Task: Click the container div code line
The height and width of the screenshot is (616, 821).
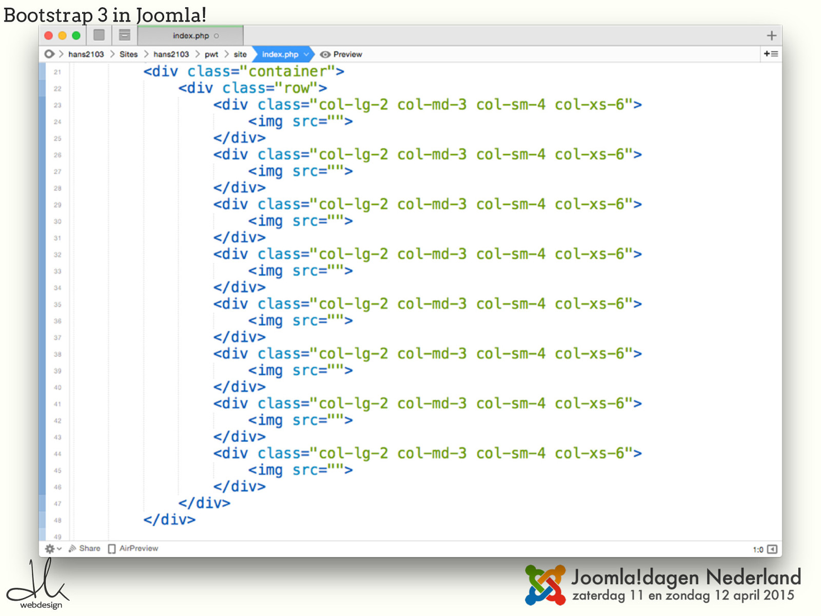Action: [x=244, y=71]
